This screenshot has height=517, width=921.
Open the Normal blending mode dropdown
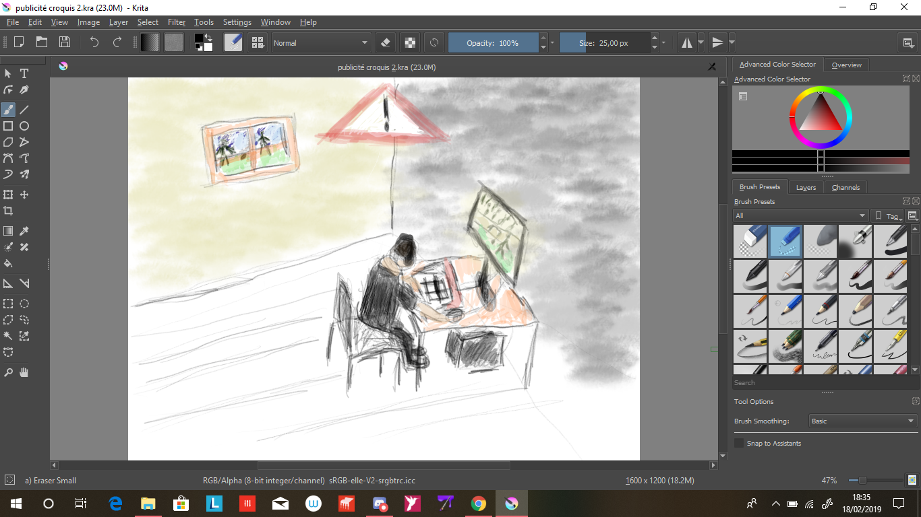pos(321,42)
